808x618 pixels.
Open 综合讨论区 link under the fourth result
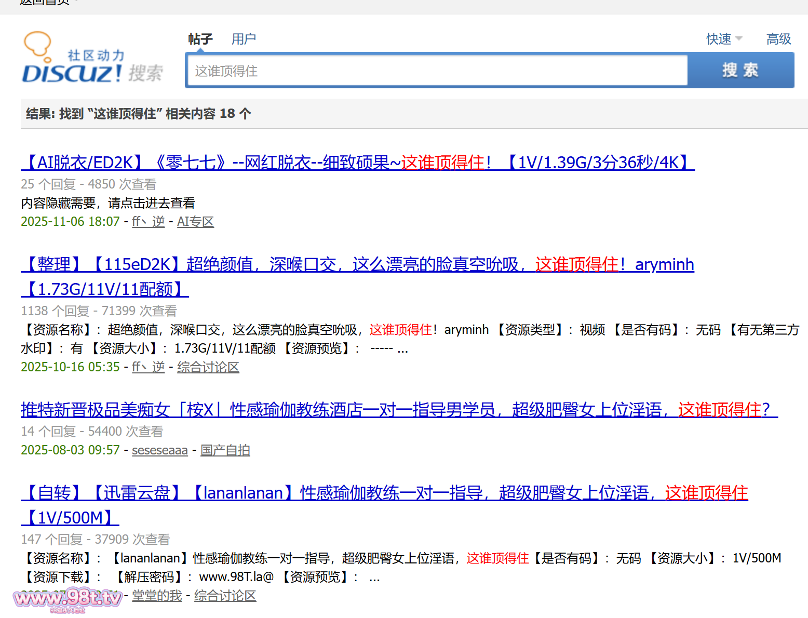(x=225, y=596)
